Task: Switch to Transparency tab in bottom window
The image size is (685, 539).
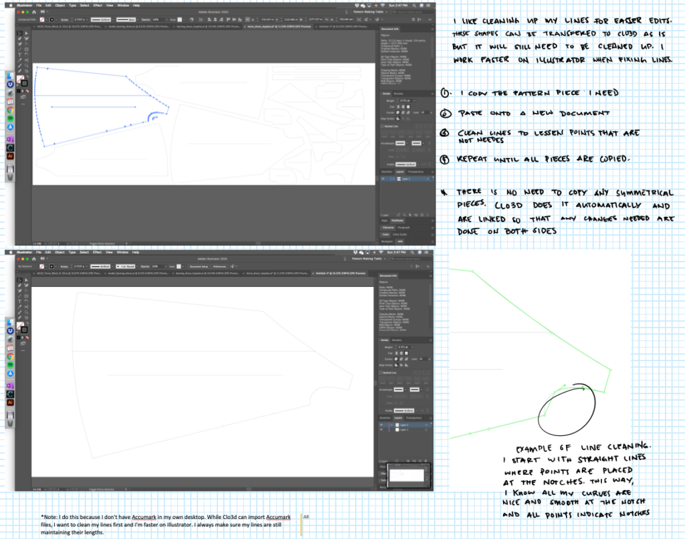Action: coord(413,418)
